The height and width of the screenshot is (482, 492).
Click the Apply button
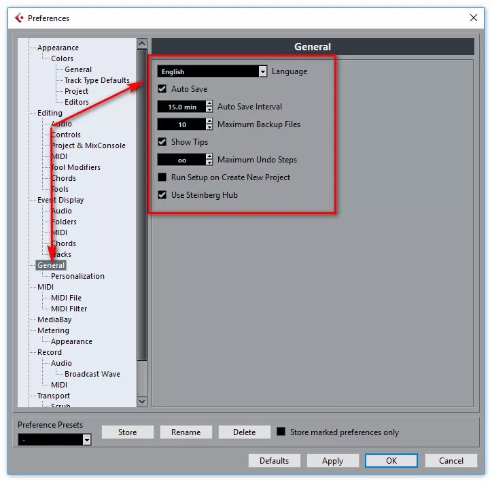[x=332, y=461]
